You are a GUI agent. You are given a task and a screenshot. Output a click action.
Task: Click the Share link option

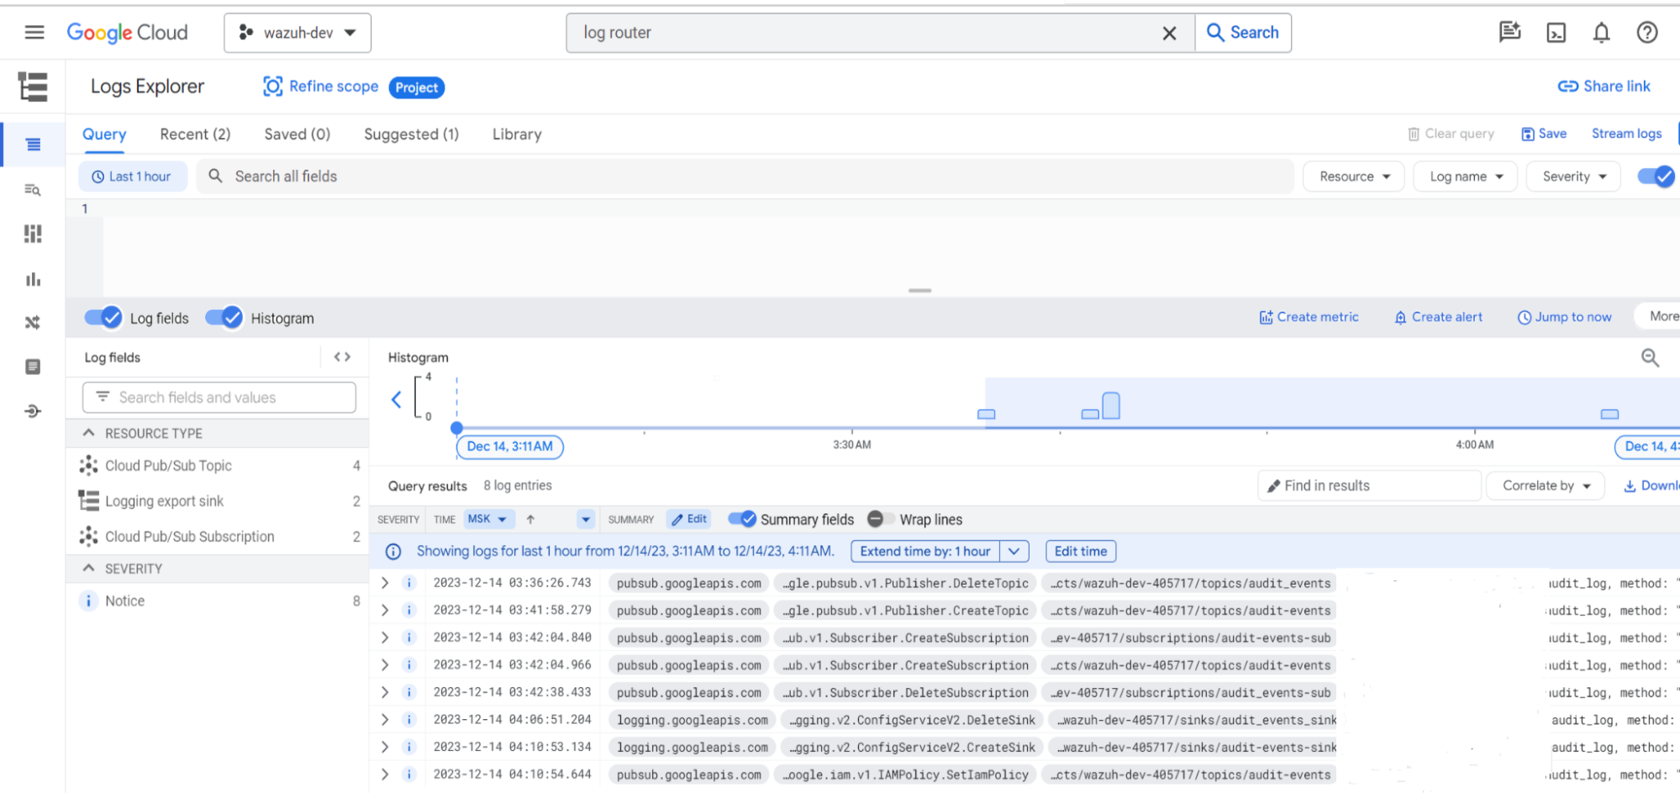point(1604,86)
